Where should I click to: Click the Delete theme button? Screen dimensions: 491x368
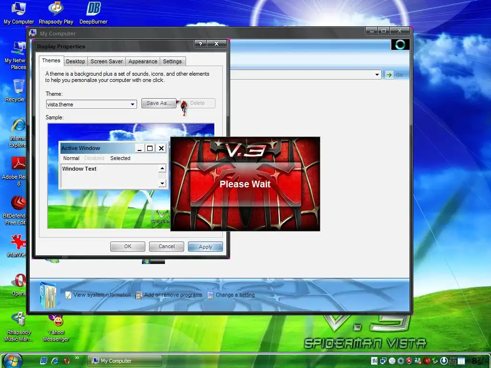point(198,103)
